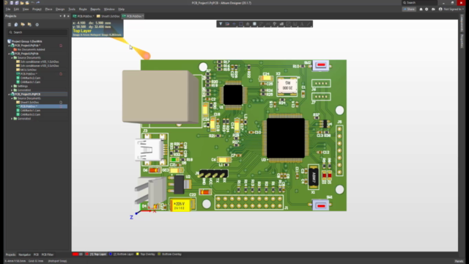
Task: Select the [2] Bottom Layer layer tab
Action: (x=121, y=254)
